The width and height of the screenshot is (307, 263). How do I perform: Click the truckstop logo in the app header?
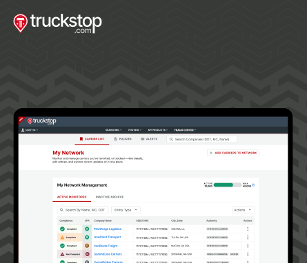click(x=42, y=121)
